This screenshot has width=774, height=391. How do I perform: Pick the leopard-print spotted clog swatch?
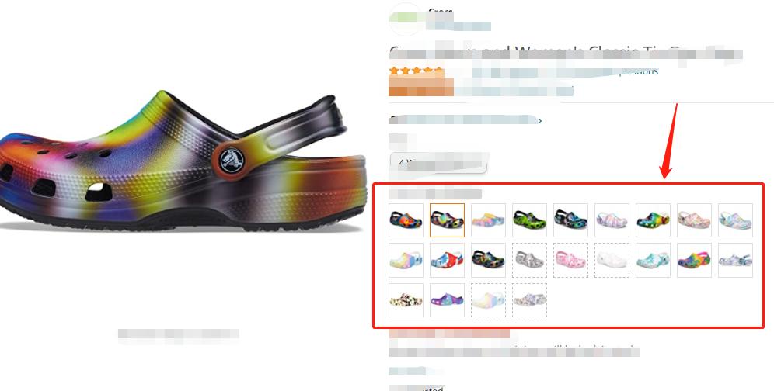pos(406,299)
